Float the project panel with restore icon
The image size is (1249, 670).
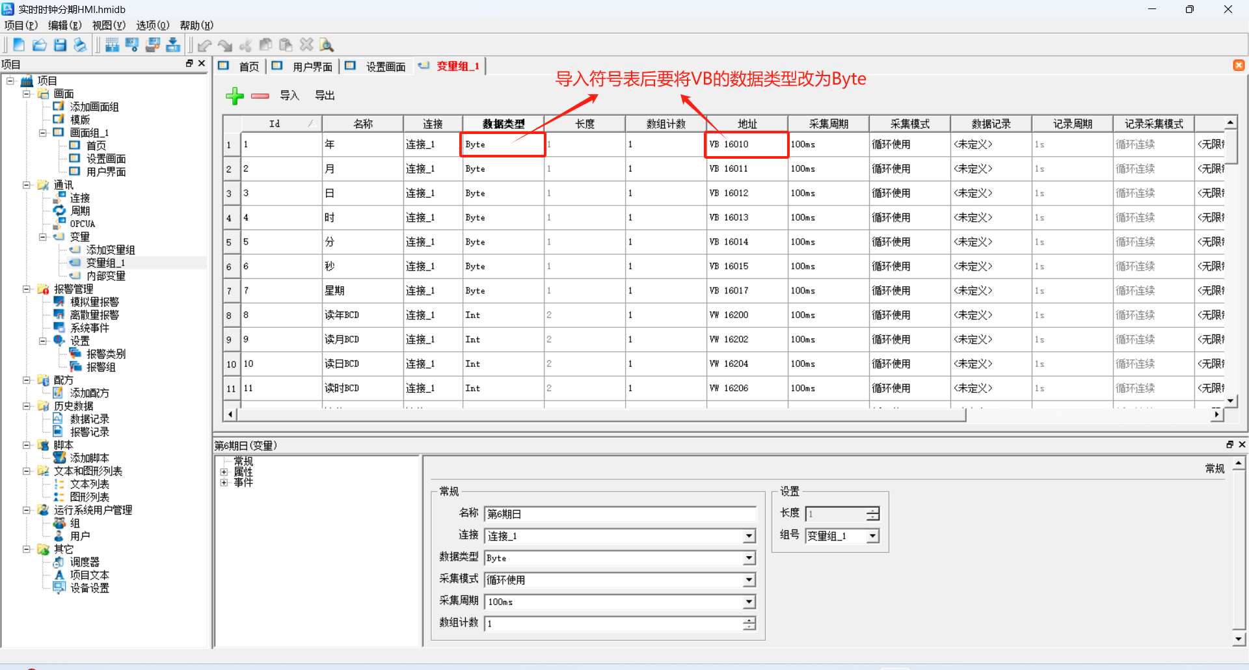click(x=189, y=63)
